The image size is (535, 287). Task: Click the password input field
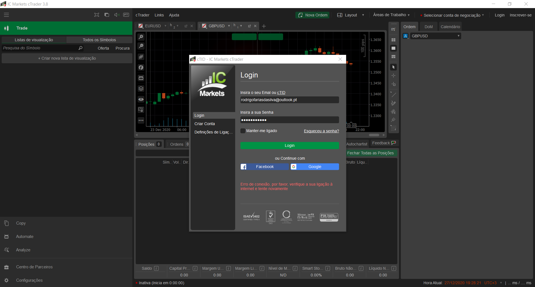tap(290, 120)
